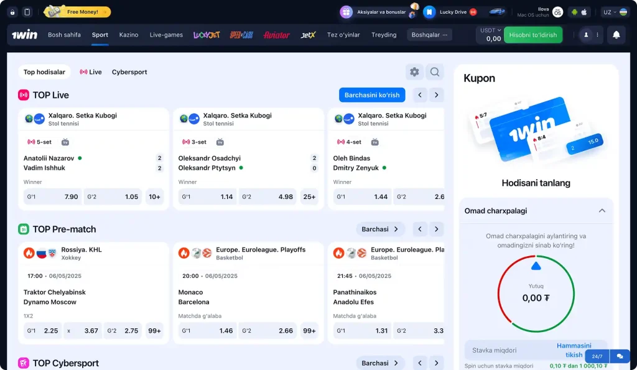Image resolution: width=637 pixels, height=370 pixels.
Task: Click the mobile device icon in the top bar
Action: (x=27, y=12)
